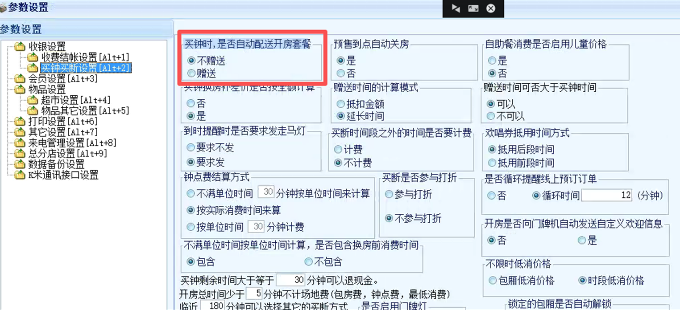Click the 来电管理设置 folder icon
Viewport: 680px width, 310px height.
tap(20, 143)
